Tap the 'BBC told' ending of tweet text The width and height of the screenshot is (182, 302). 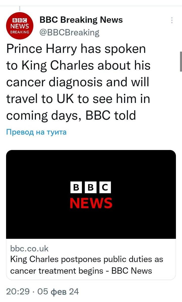click(x=111, y=116)
